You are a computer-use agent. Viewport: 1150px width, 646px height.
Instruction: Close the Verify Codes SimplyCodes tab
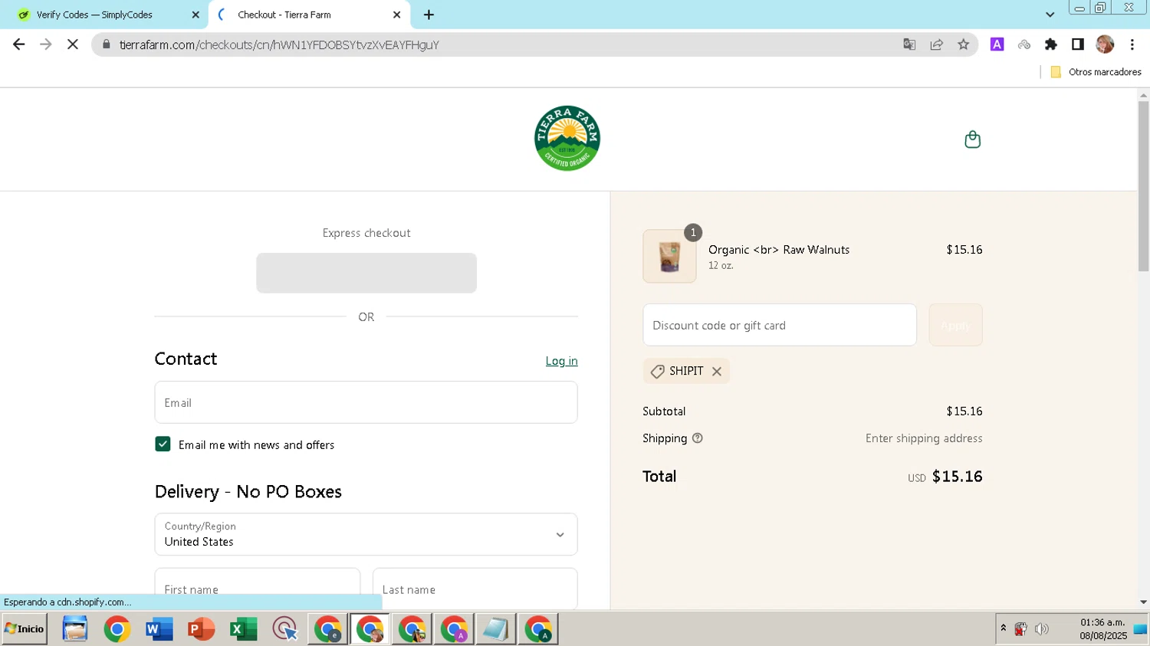[195, 15]
